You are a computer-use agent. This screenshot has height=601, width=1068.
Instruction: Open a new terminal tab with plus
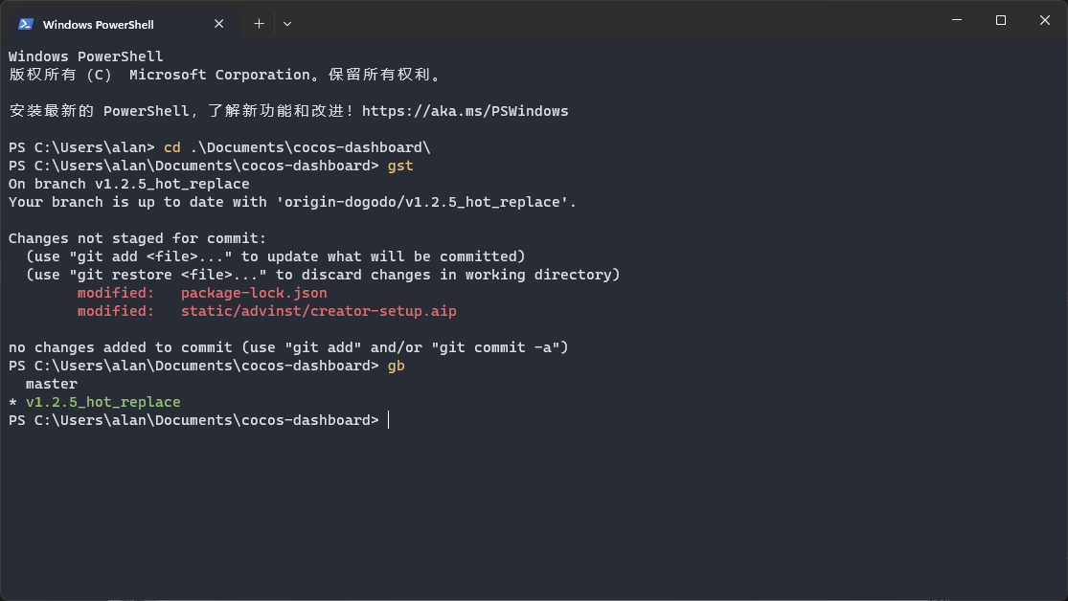point(259,24)
